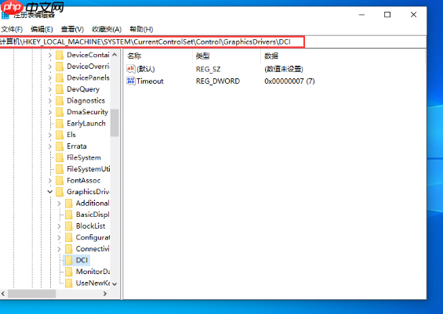Open the 收藏夹(A) menu
Viewport: 443px width, 314px height.
point(107,29)
